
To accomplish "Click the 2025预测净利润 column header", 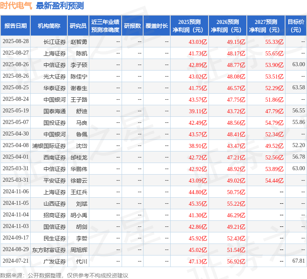I will tap(189, 26).
